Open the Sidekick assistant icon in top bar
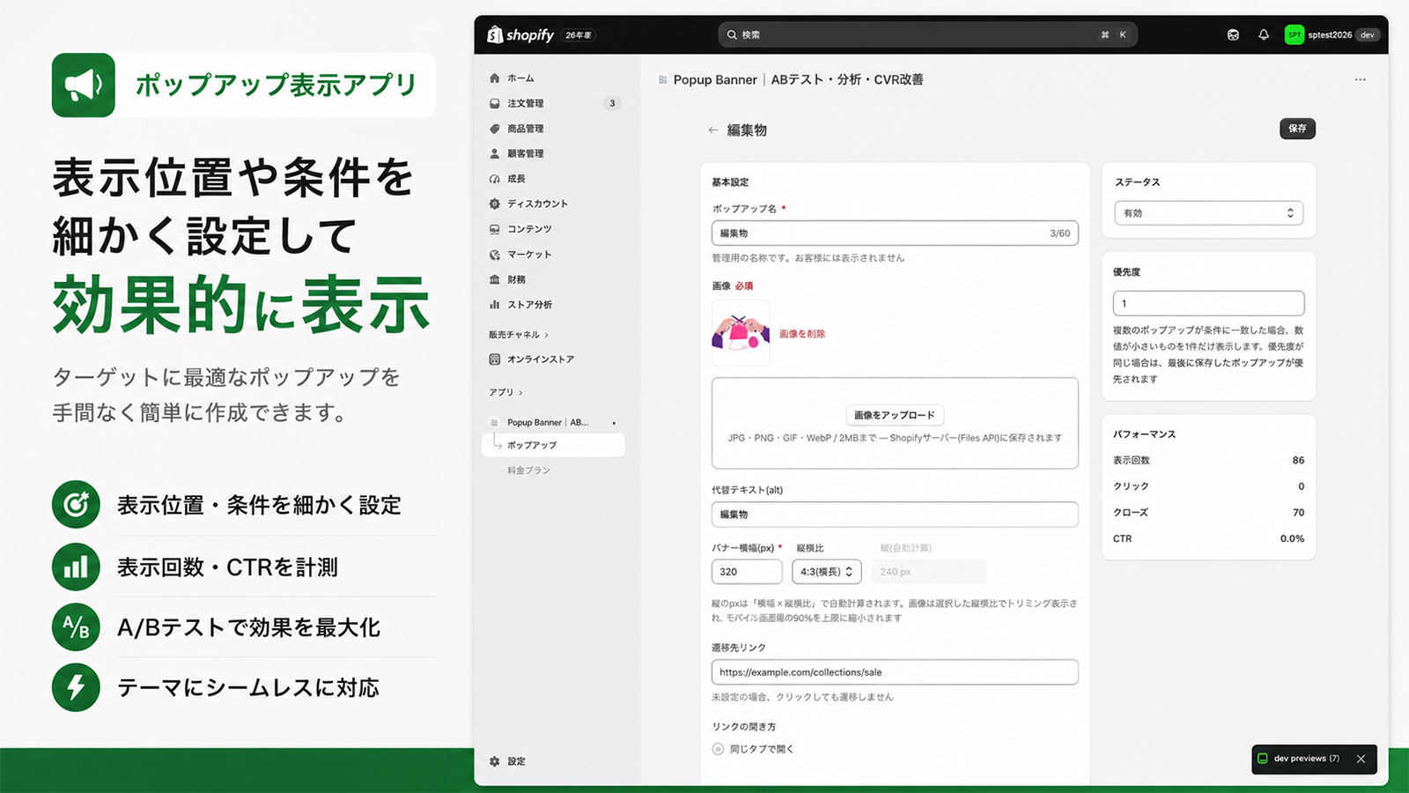This screenshot has width=1409, height=793. pos(1233,35)
